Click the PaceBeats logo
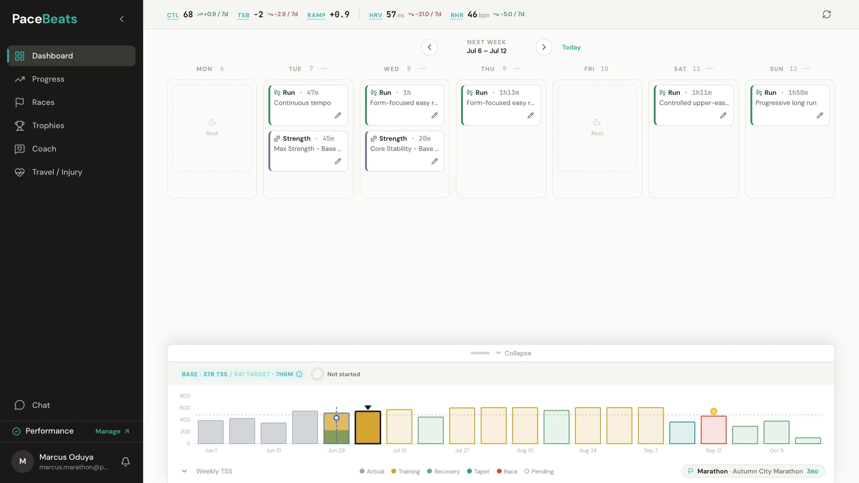This screenshot has height=483, width=859. pyautogui.click(x=45, y=19)
